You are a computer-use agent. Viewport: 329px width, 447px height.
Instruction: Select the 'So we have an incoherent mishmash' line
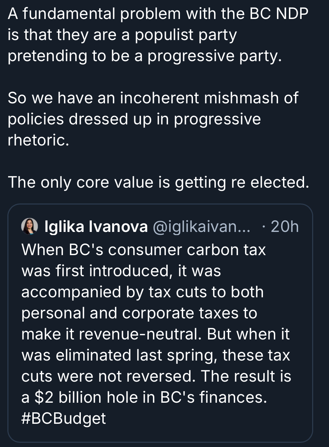(153, 98)
